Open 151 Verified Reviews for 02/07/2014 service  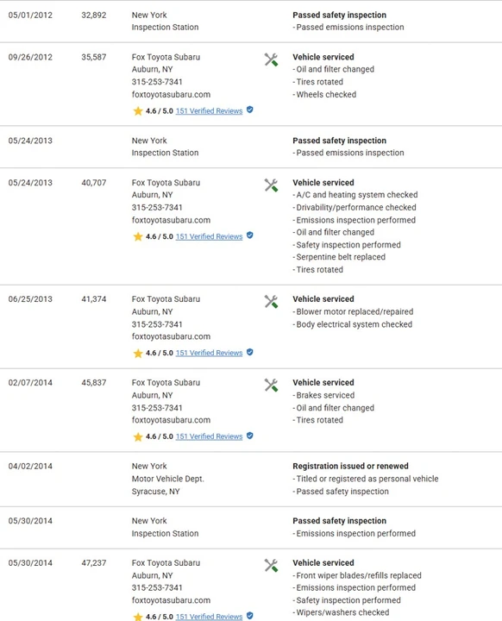[209, 436]
